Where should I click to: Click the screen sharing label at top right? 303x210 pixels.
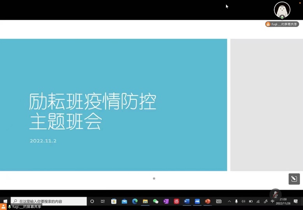click(282, 24)
